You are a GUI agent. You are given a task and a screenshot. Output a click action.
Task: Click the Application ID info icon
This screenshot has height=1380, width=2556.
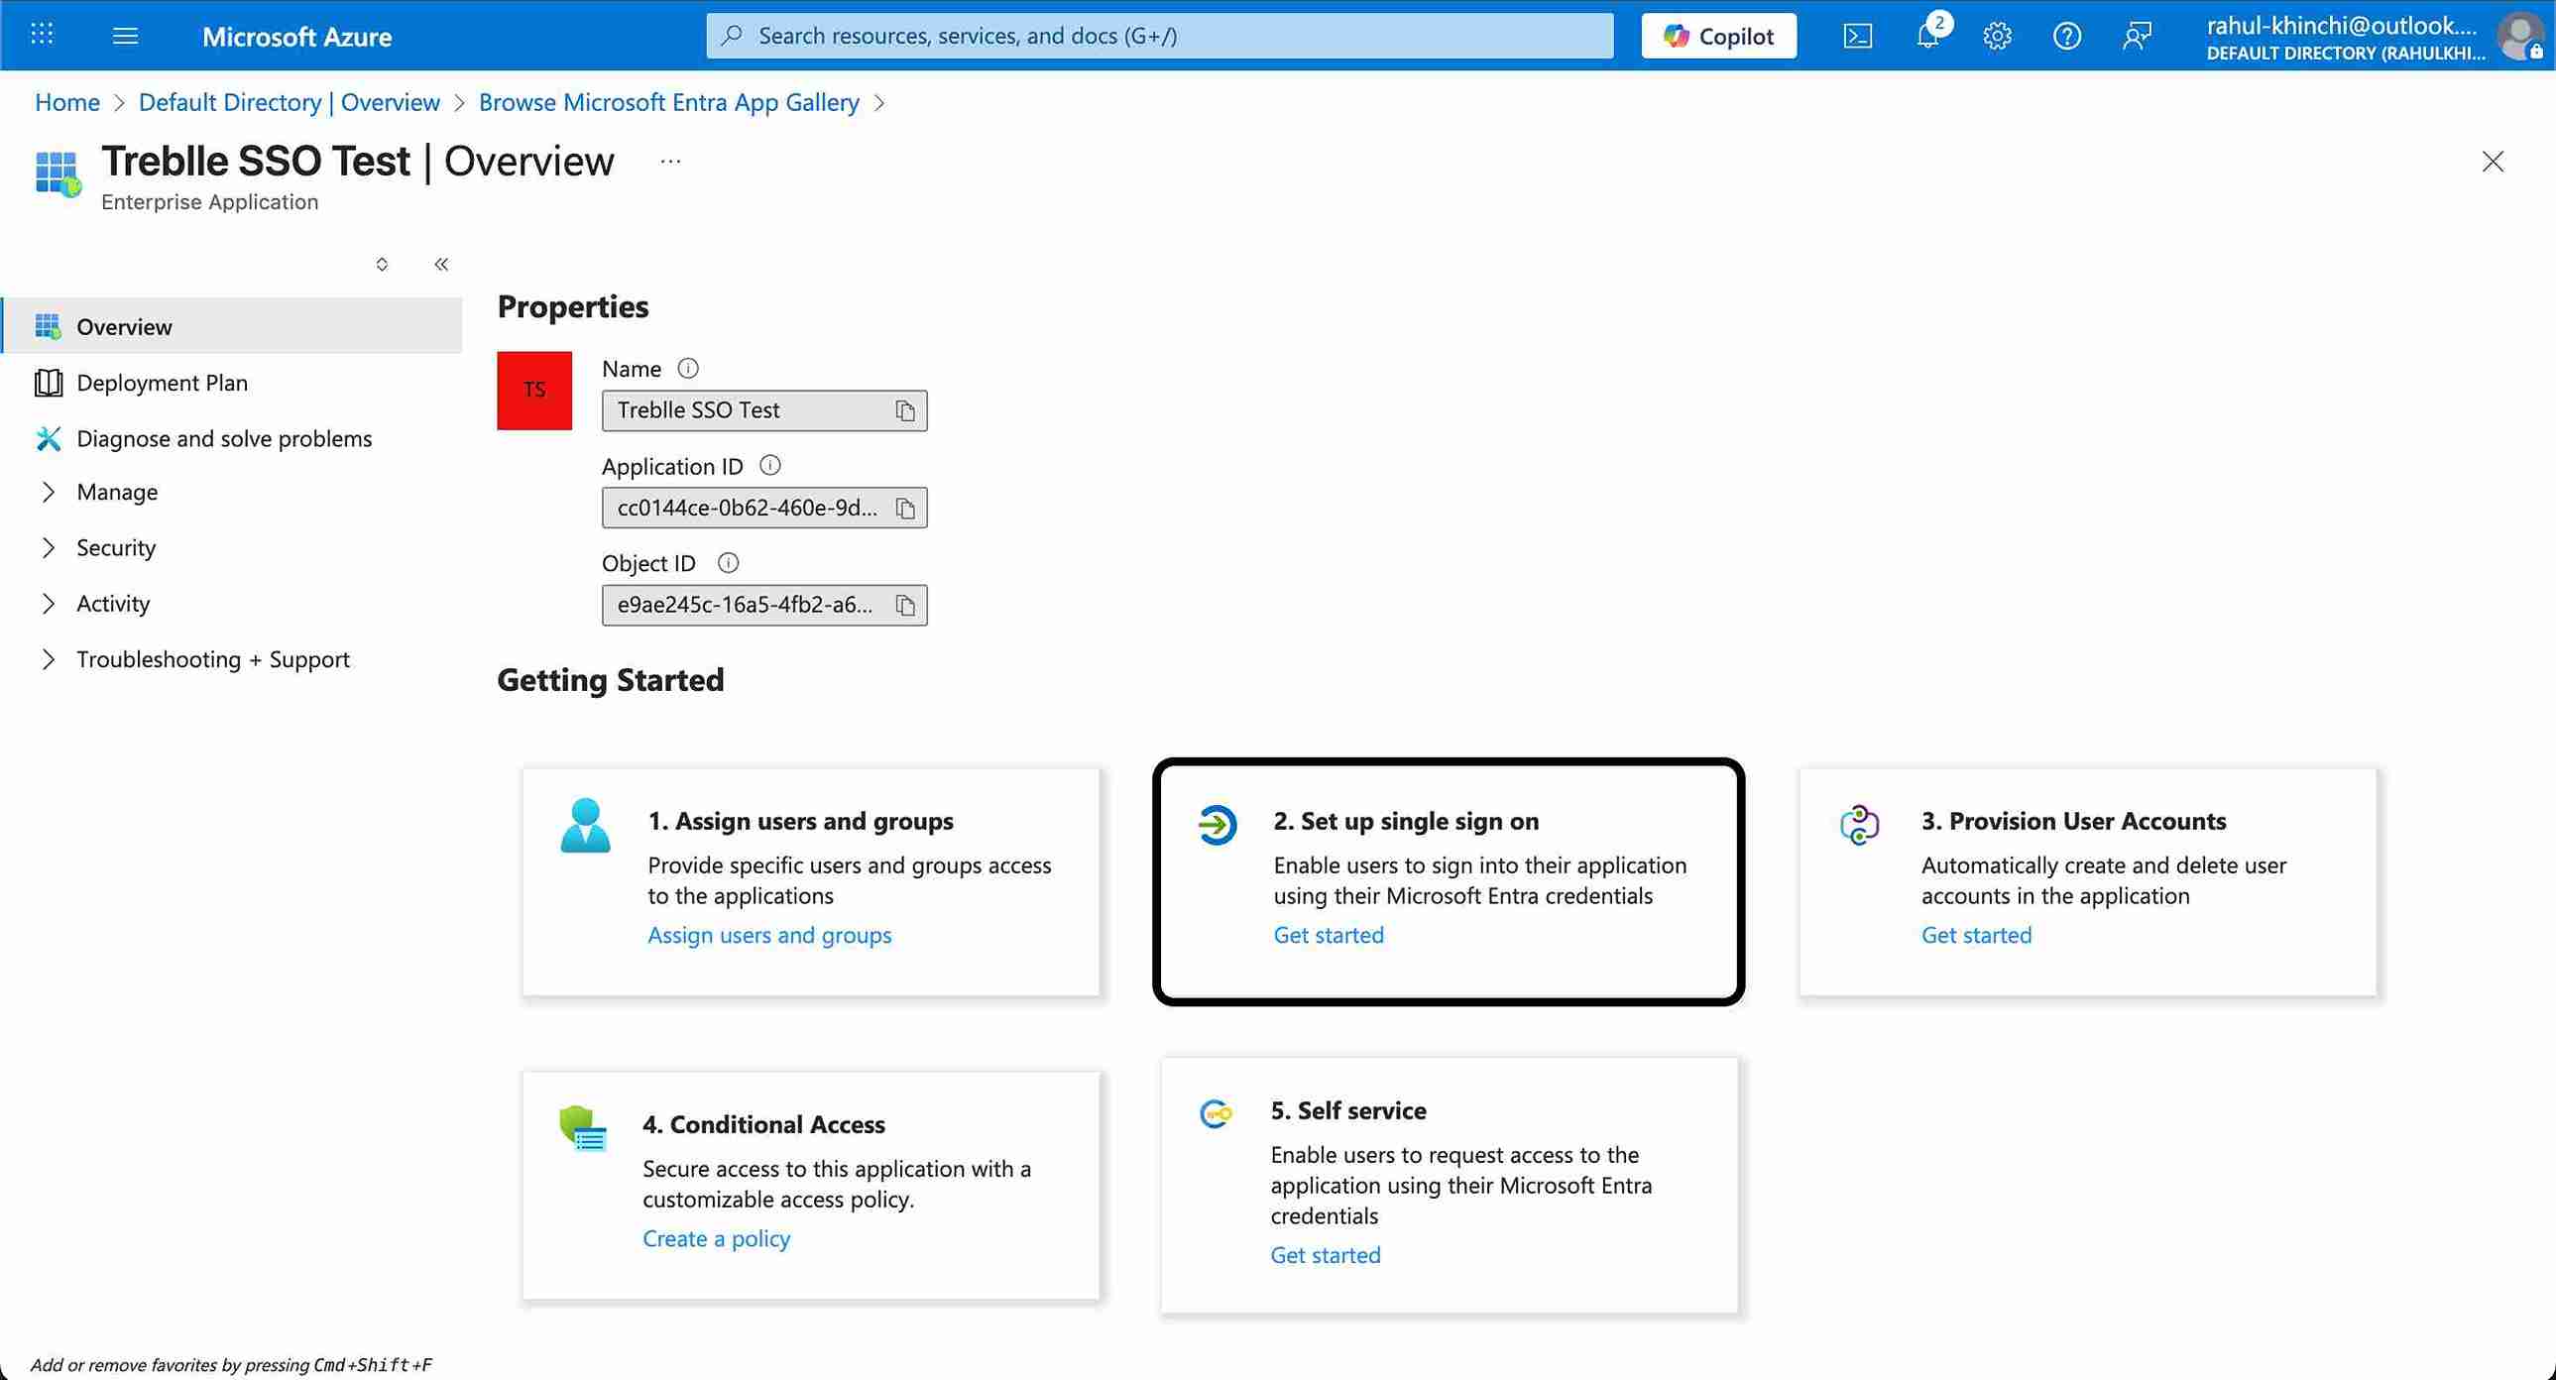tap(771, 465)
